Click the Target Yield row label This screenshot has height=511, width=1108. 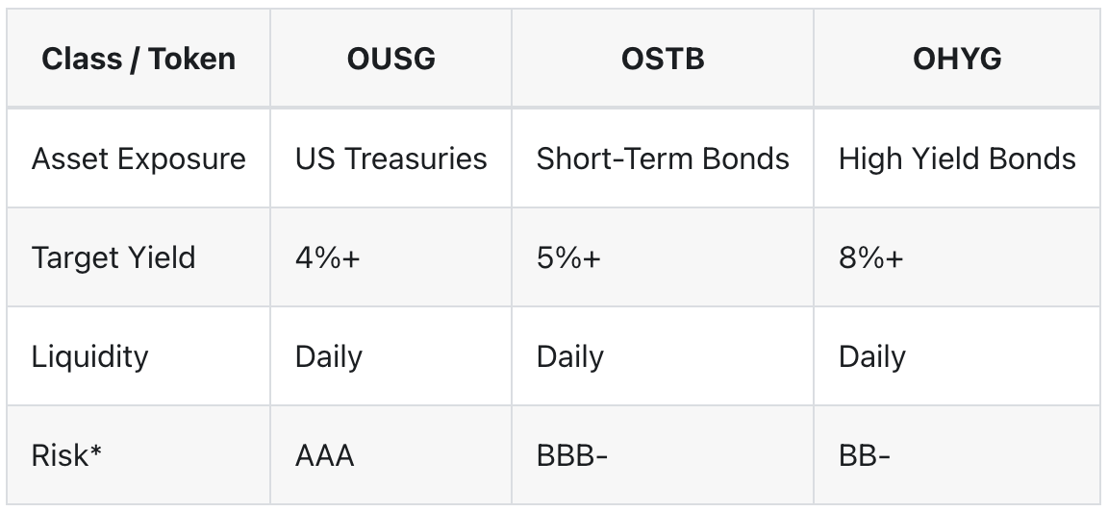(138, 256)
